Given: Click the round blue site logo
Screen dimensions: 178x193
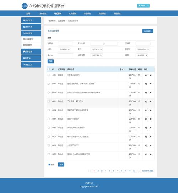Looking at the screenshot, I should click(25, 6).
